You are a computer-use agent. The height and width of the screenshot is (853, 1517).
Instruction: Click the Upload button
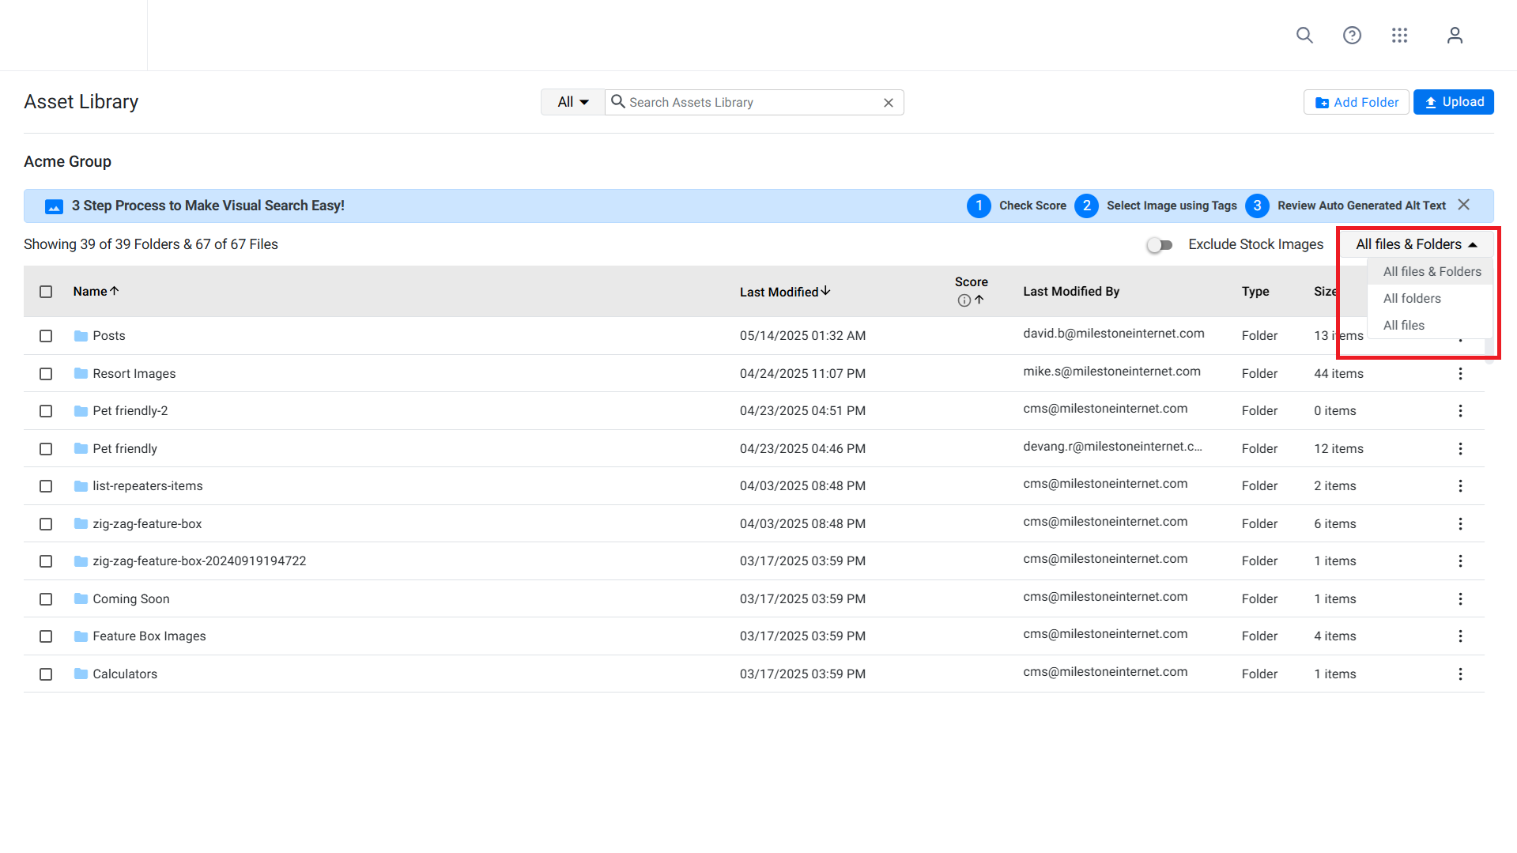tap(1453, 102)
